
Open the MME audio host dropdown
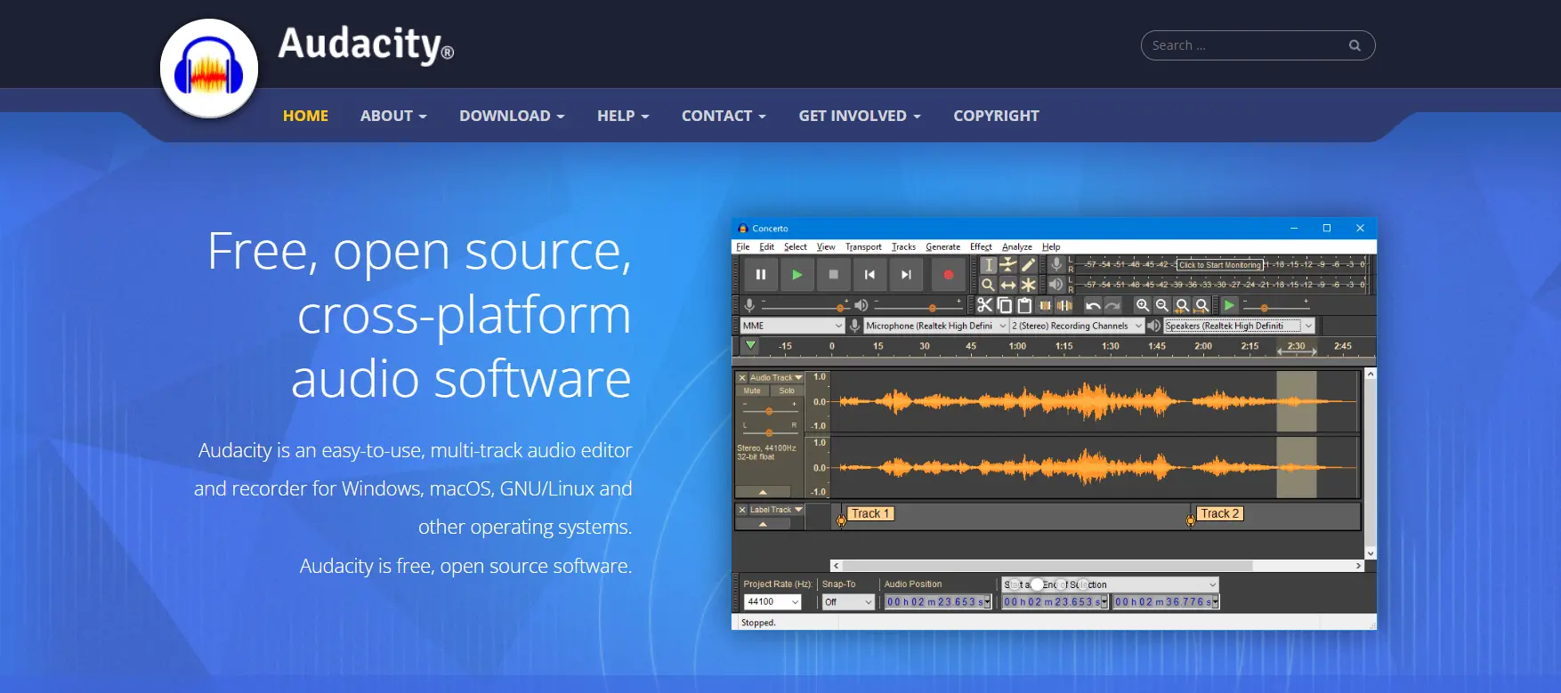(x=792, y=326)
